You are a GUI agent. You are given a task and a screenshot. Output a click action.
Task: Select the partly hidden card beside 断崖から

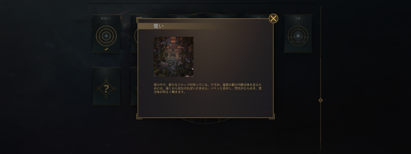tap(134, 33)
